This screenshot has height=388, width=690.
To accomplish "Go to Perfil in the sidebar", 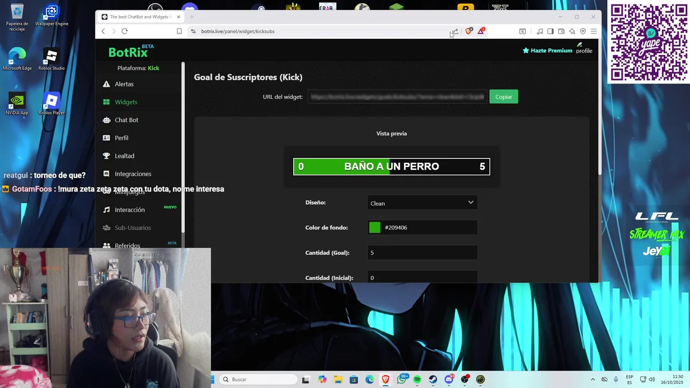I will pyautogui.click(x=121, y=138).
